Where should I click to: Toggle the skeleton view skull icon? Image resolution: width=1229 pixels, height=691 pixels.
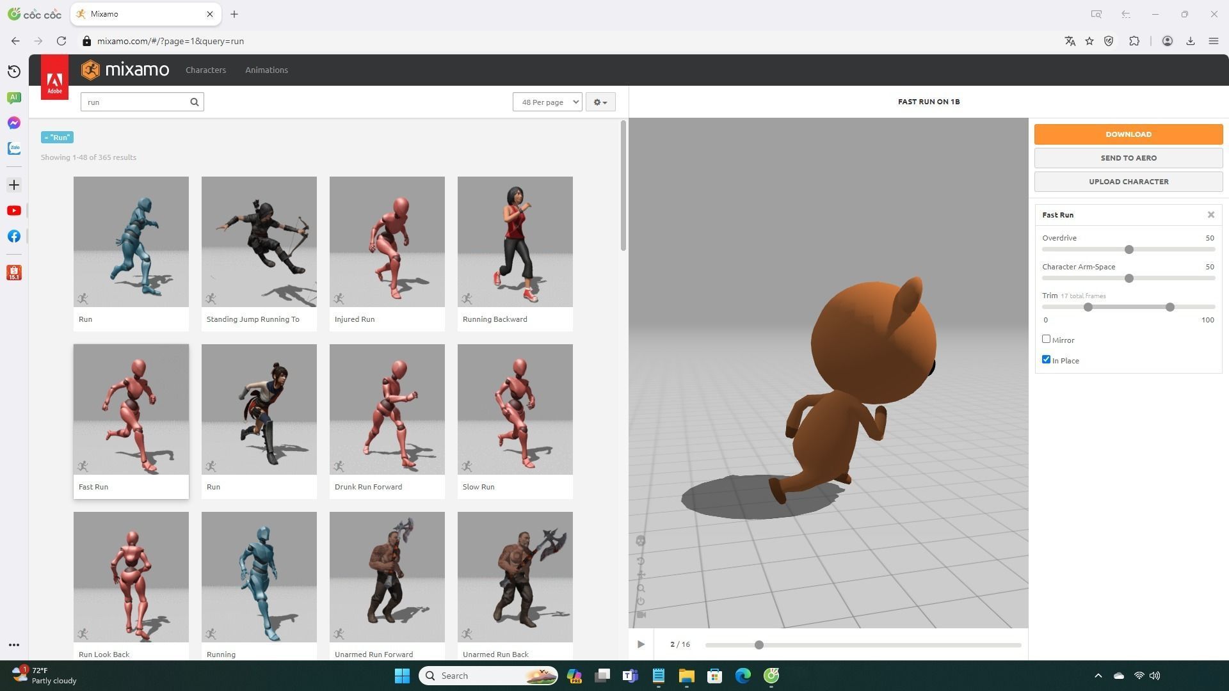pyautogui.click(x=641, y=541)
